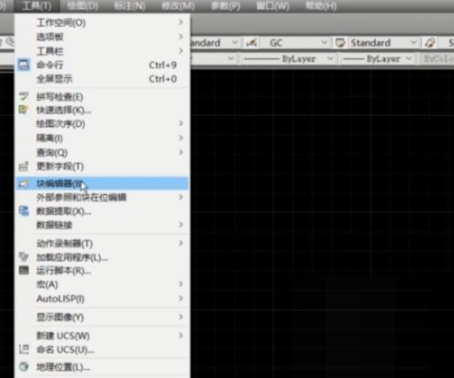
Task: Expand the 工具栏 submenu
Action: (103, 51)
